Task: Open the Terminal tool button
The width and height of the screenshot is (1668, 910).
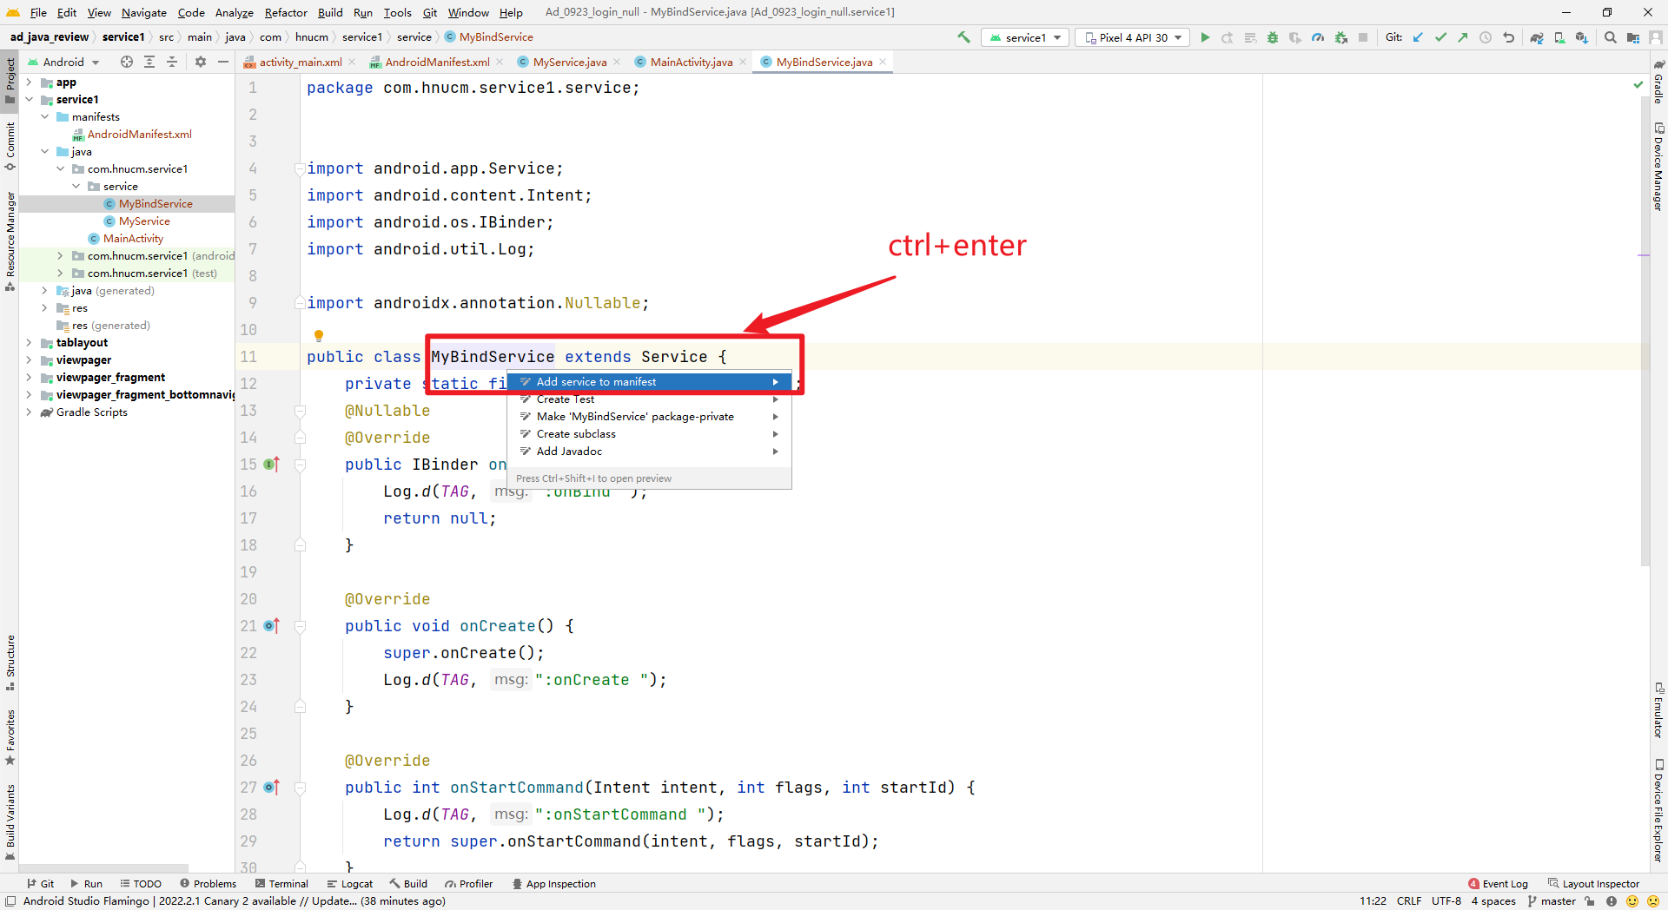Action: (281, 884)
